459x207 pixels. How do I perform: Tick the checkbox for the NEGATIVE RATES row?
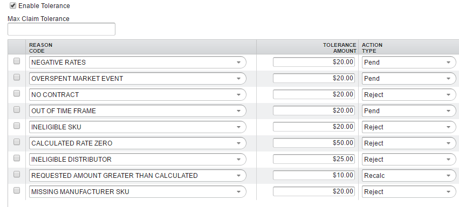pos(17,61)
